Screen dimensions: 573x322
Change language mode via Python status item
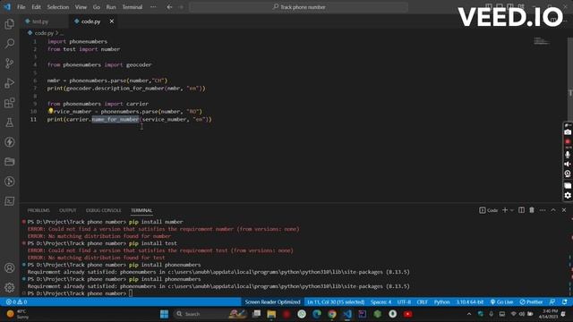[441, 302]
